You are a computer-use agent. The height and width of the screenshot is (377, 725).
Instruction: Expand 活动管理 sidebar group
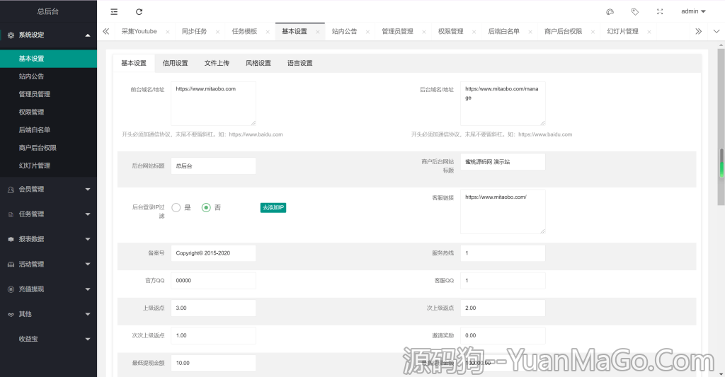49,265
